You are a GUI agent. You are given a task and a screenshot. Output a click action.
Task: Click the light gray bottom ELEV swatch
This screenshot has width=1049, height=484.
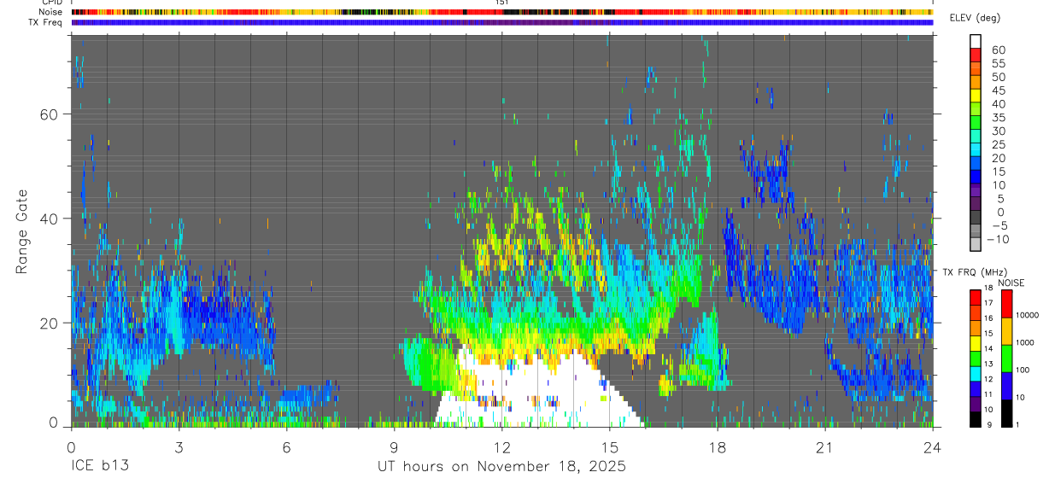pyautogui.click(x=976, y=244)
